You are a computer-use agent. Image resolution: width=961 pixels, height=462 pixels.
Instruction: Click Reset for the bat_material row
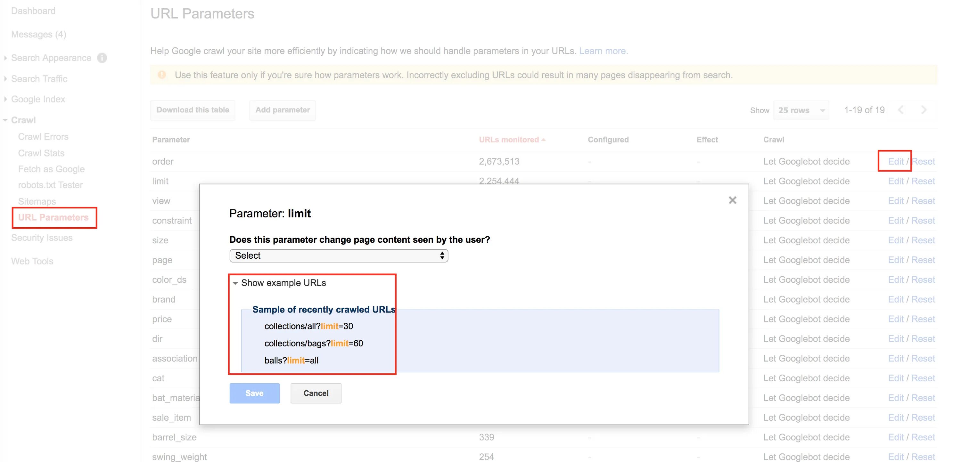[x=923, y=398]
